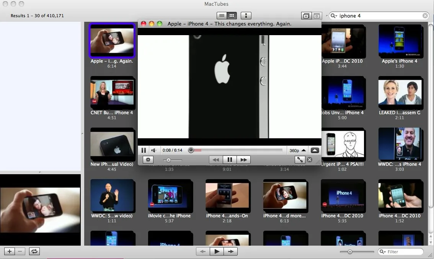Close video with round X button
434x259 pixels.
point(310,160)
